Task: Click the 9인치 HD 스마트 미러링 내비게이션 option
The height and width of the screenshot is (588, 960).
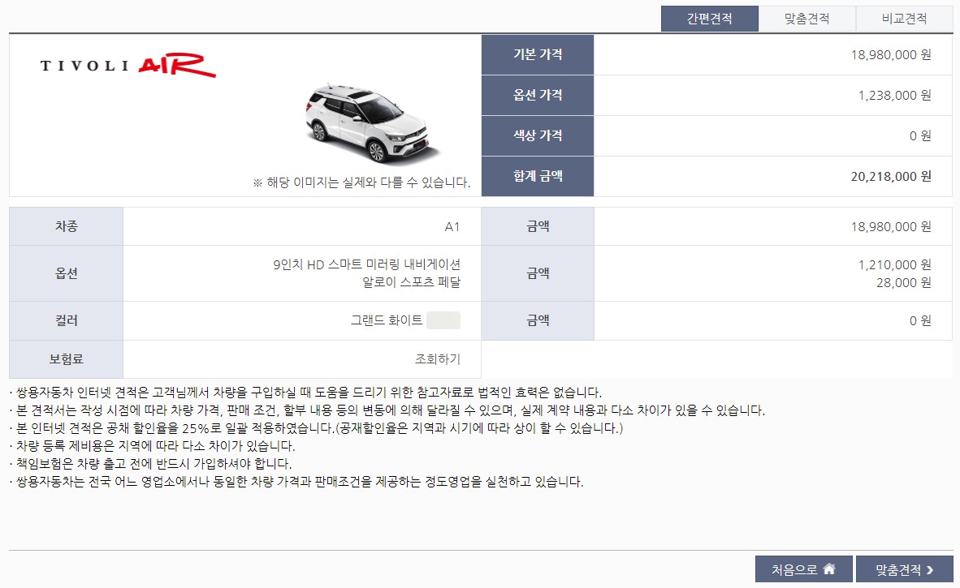Action: click(367, 264)
